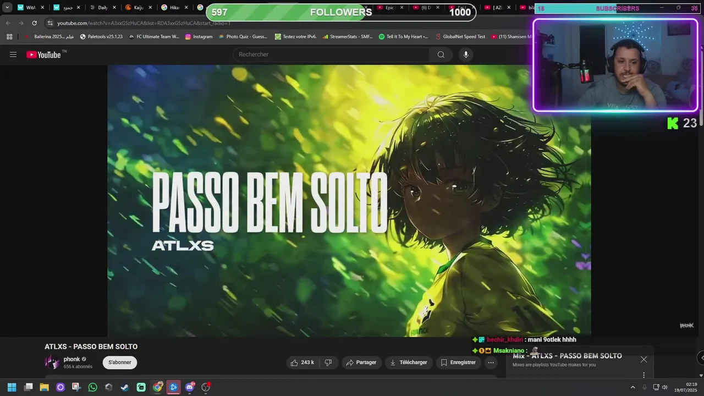Open the Partager share dialog
This screenshot has width=704, height=396.
[361, 362]
